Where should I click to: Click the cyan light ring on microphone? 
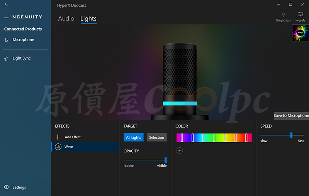coord(180,103)
